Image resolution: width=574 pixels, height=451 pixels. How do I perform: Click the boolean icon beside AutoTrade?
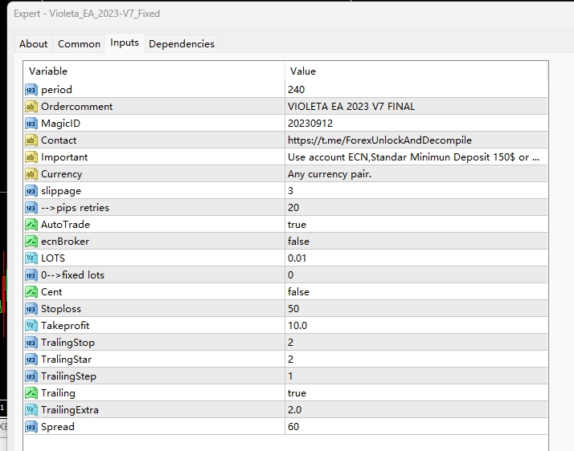31,225
